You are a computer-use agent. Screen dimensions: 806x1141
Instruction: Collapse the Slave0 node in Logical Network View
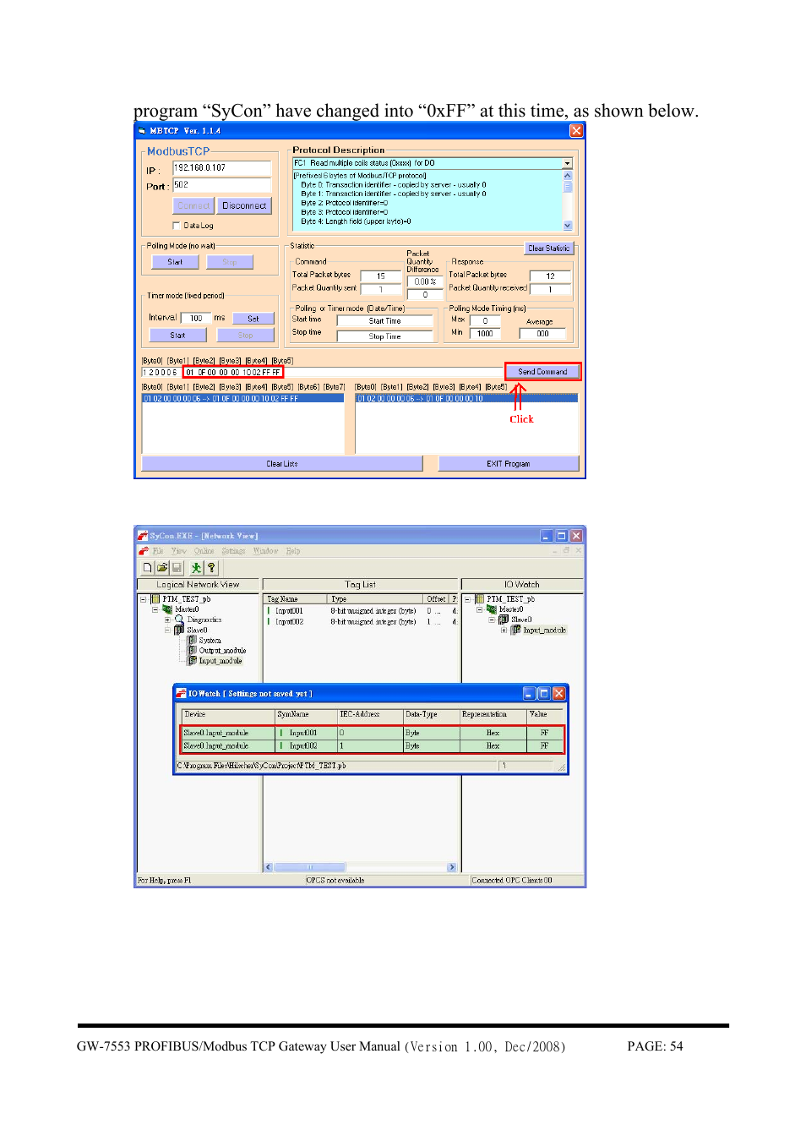point(167,631)
